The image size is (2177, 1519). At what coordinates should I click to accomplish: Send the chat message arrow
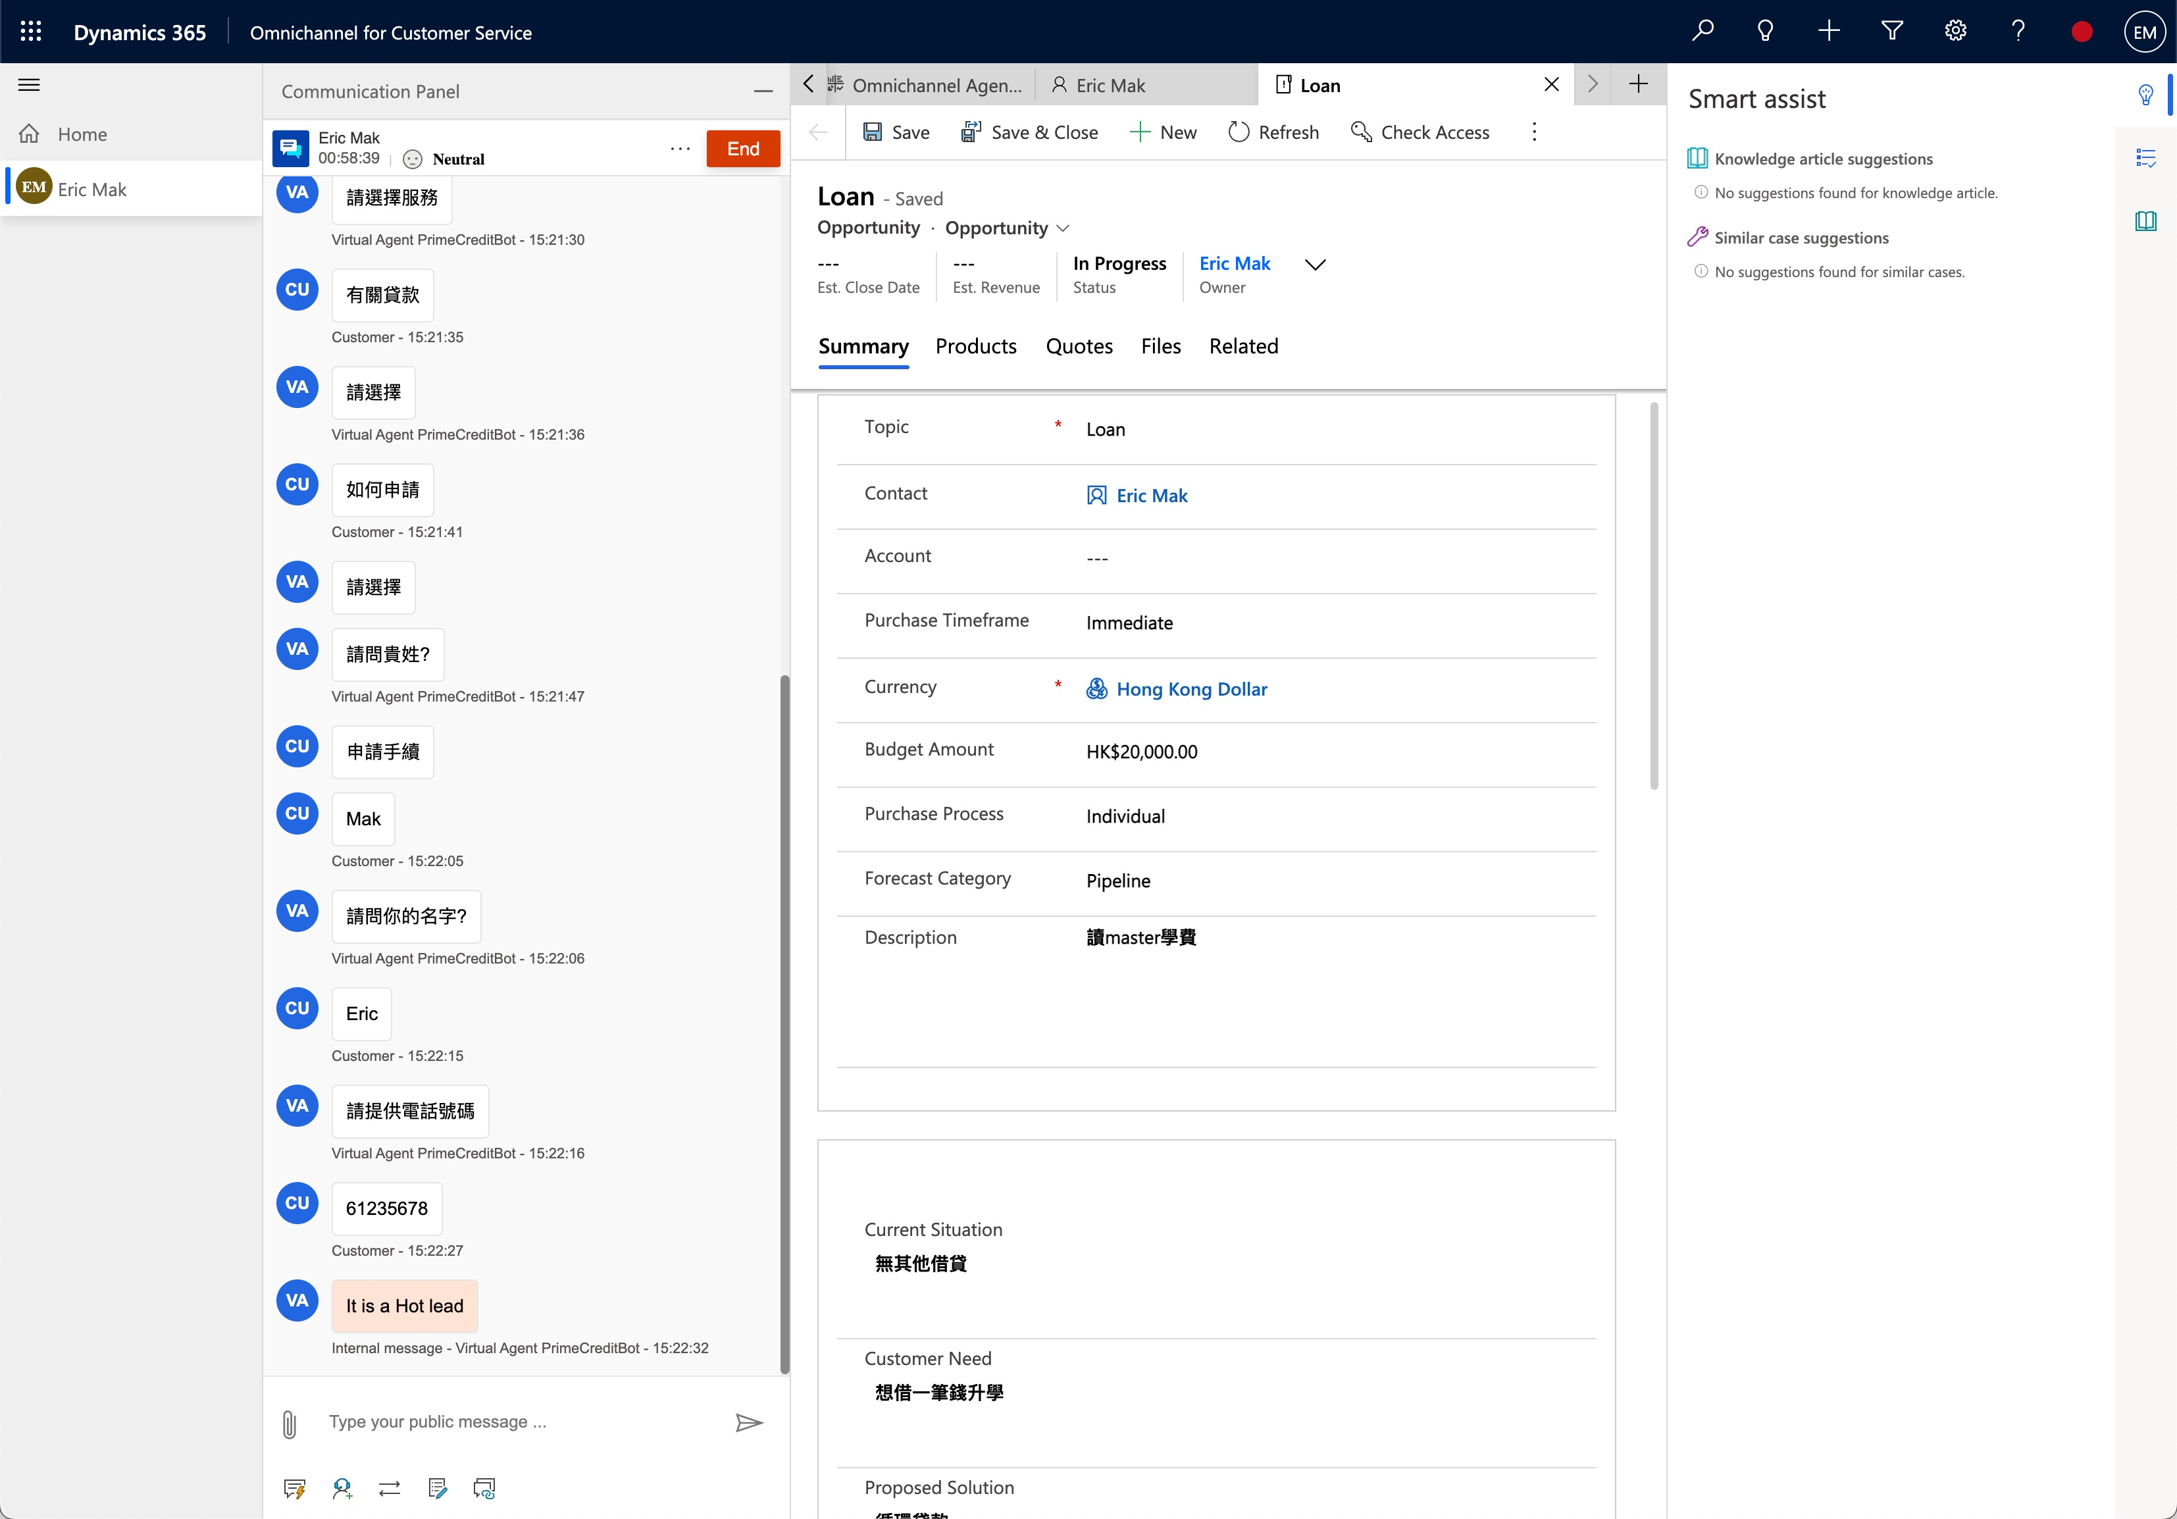[749, 1422]
